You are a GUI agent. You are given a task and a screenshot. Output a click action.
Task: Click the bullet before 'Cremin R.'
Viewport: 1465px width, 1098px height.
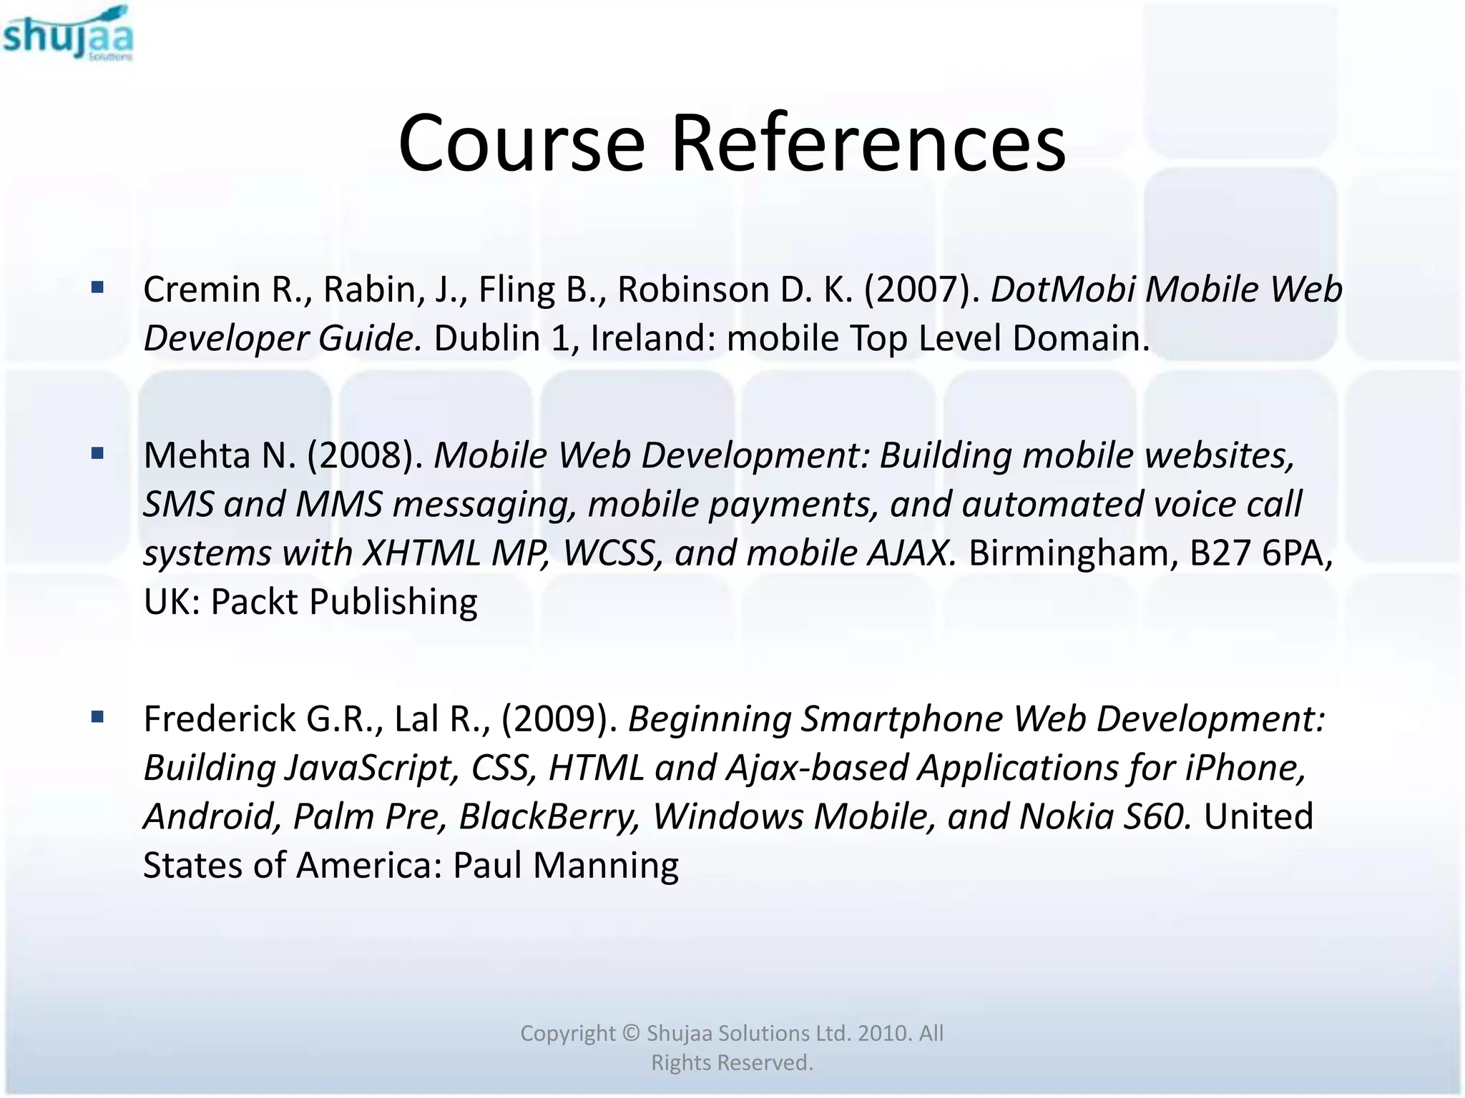(98, 288)
